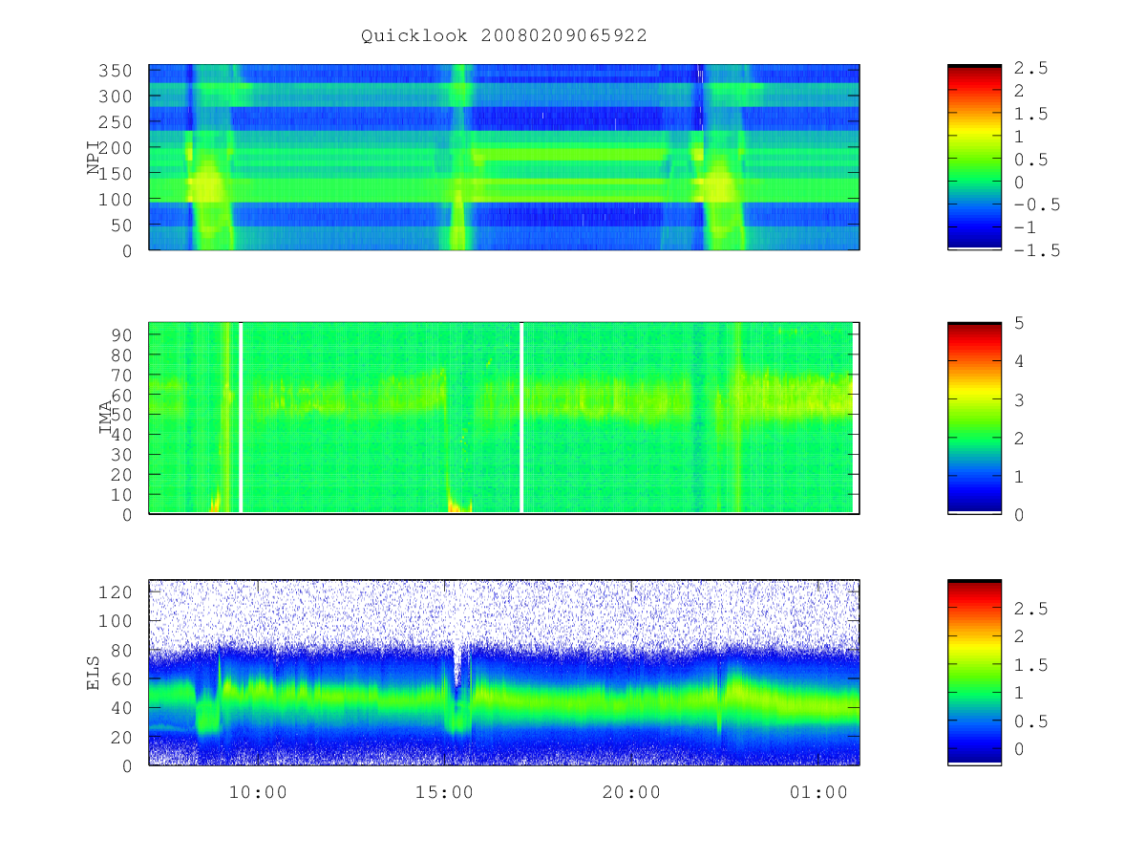
Task: Click the -0.5 label on NPI color bar
Action: click(x=1036, y=204)
